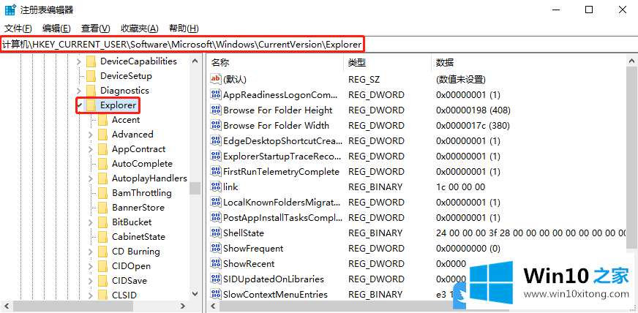Click tree pane horizontal scrollbar right arrow
Image resolution: width=638 pixels, height=313 pixels.
pyautogui.click(x=183, y=306)
